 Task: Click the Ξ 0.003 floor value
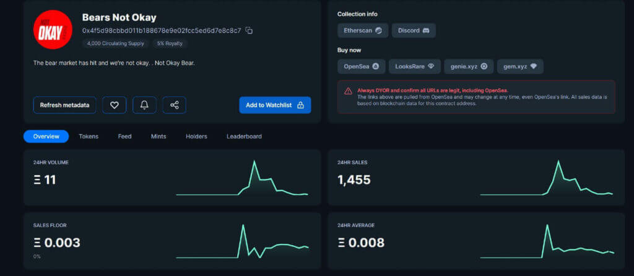coord(56,243)
